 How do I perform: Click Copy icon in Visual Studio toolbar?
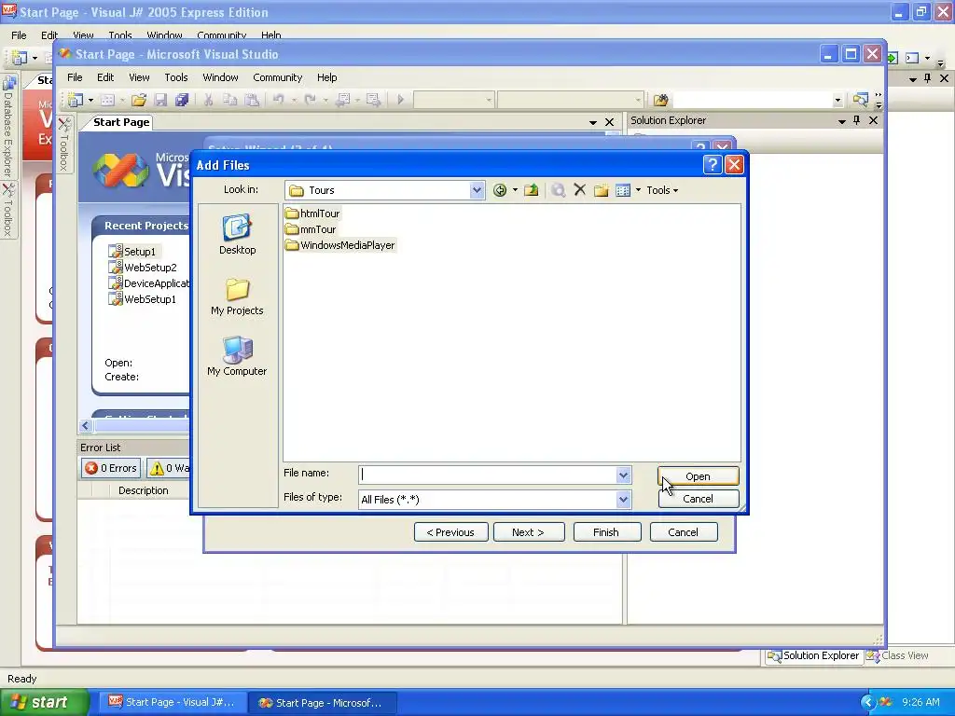pyautogui.click(x=229, y=100)
